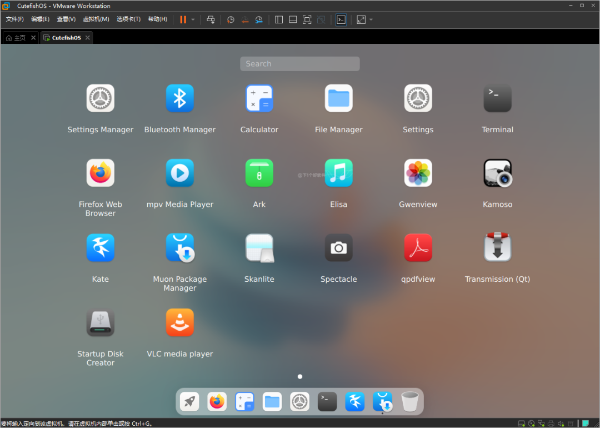
Task: Open Transmission (Qt) app
Action: 497,247
